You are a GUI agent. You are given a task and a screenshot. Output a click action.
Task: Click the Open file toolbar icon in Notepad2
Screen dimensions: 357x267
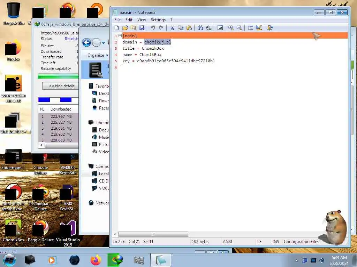(x=125, y=28)
